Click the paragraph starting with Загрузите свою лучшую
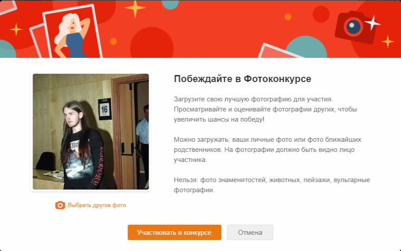 266,109
